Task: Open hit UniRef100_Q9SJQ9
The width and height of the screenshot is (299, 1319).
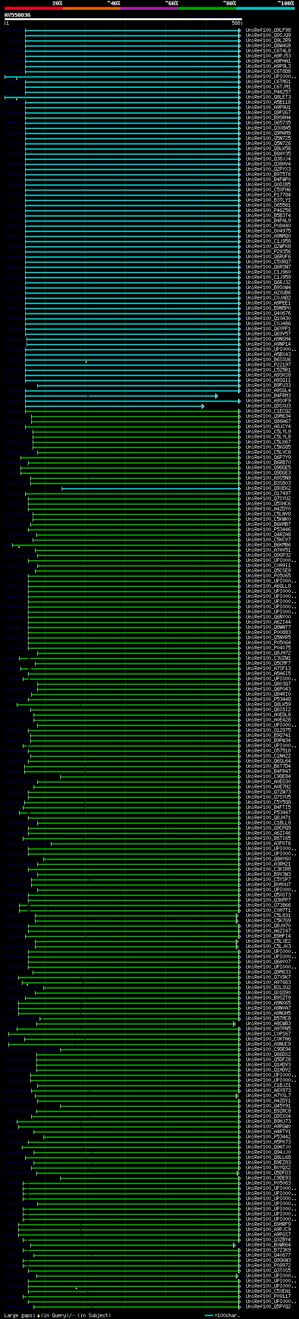Action: (268, 36)
